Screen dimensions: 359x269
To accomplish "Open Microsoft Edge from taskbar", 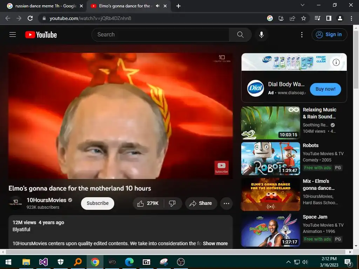I will (x=129, y=262).
